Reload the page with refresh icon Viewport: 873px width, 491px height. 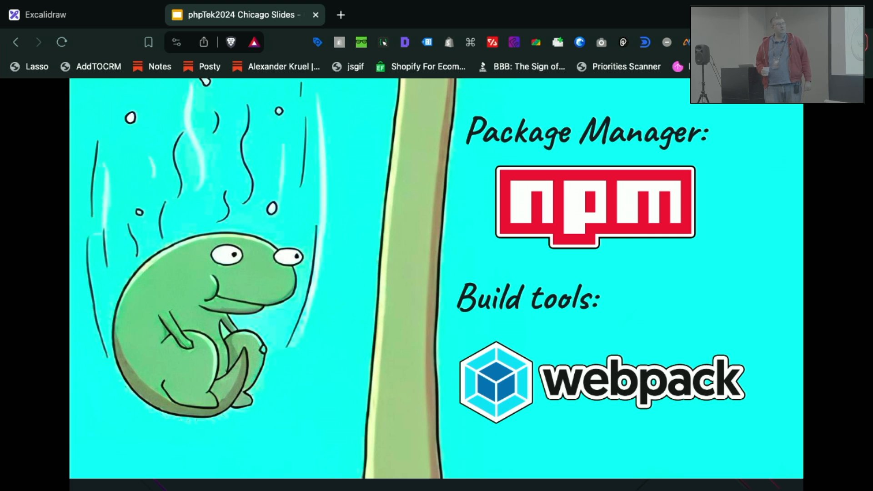[62, 42]
